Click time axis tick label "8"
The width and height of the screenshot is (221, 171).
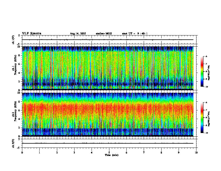(x=161, y=153)
